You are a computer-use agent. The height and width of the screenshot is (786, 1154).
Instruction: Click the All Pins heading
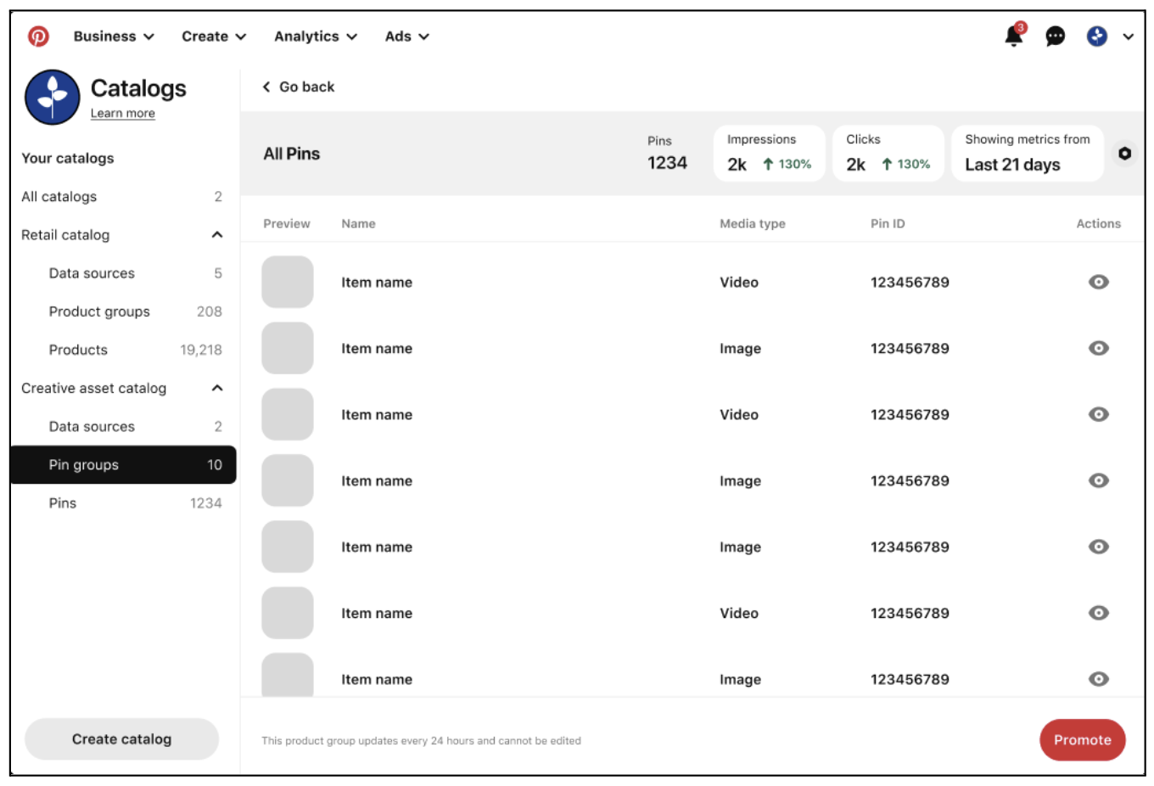click(x=292, y=154)
